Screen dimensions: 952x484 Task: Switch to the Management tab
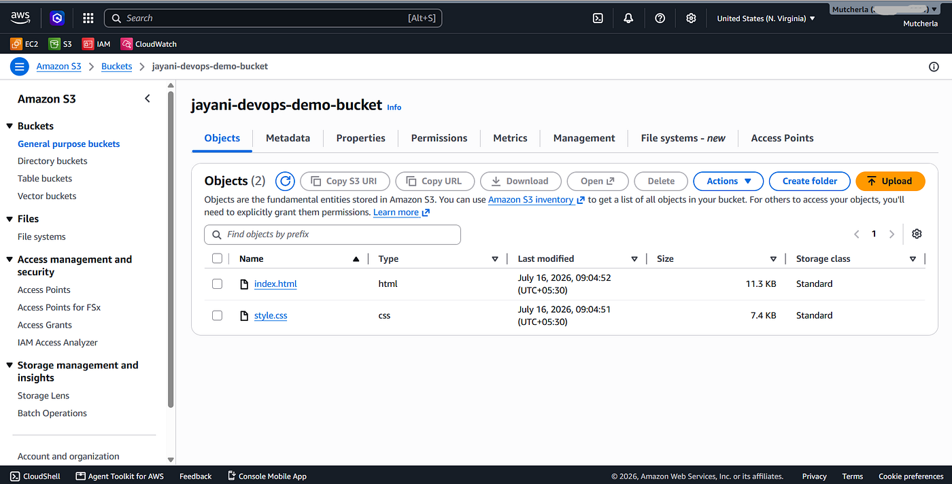(584, 138)
